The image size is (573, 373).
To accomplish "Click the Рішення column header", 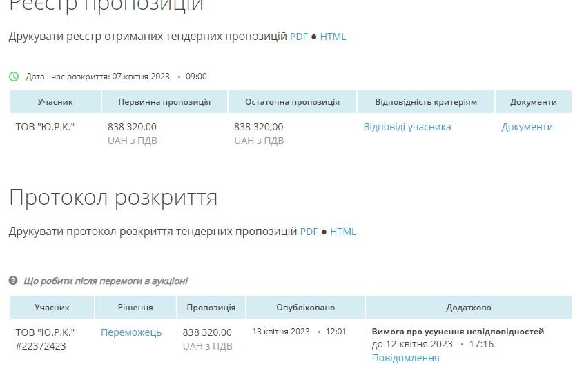I will click(x=136, y=308).
